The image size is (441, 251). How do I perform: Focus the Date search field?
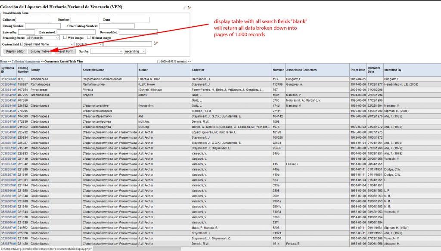(x=130, y=20)
